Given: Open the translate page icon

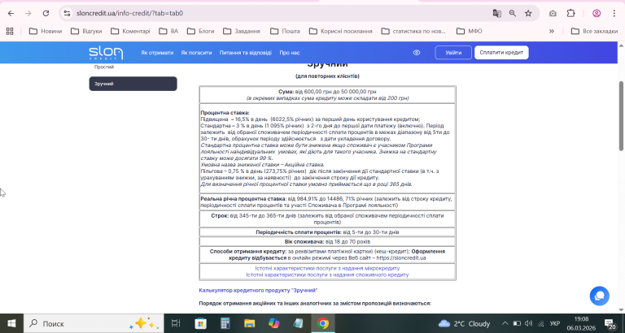Looking at the screenshot, I should click(x=496, y=13).
